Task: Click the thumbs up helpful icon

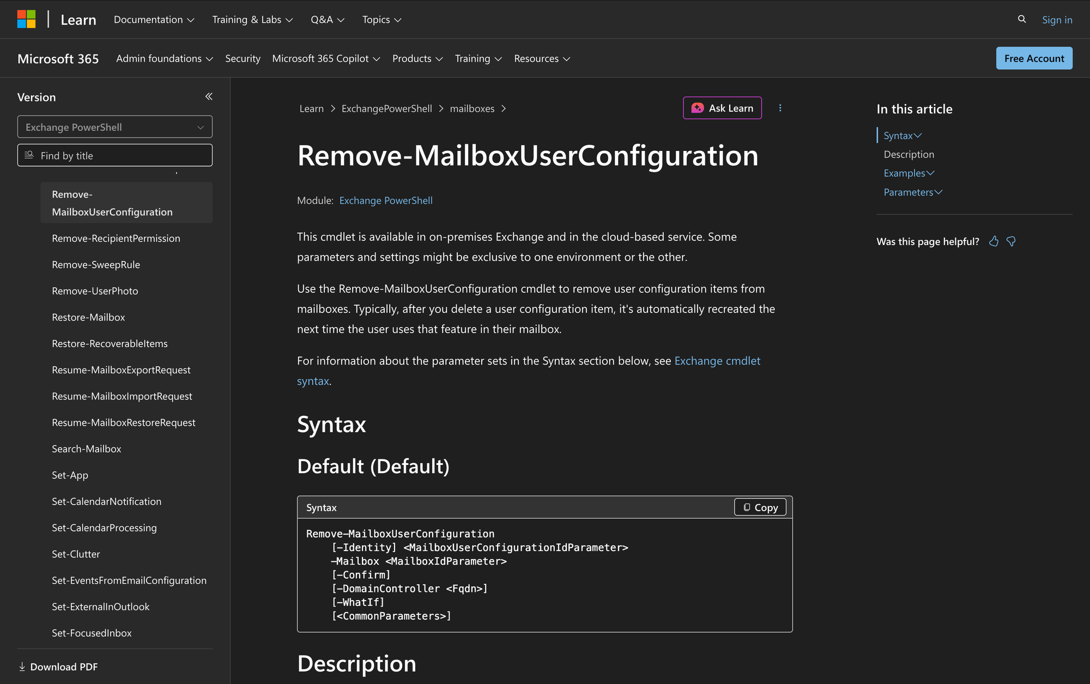Action: click(994, 241)
